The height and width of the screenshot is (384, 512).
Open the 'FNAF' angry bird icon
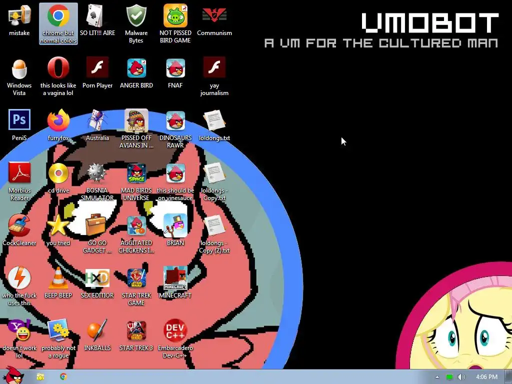pos(175,73)
